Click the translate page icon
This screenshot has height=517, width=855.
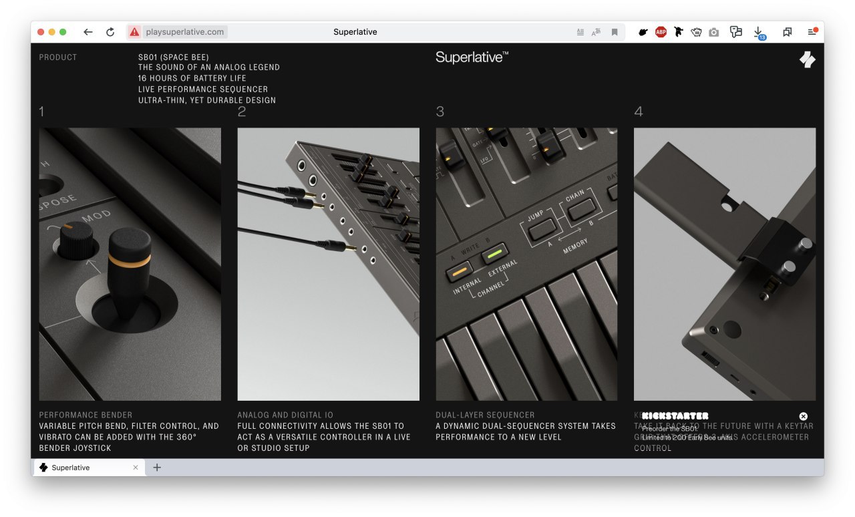pyautogui.click(x=596, y=32)
